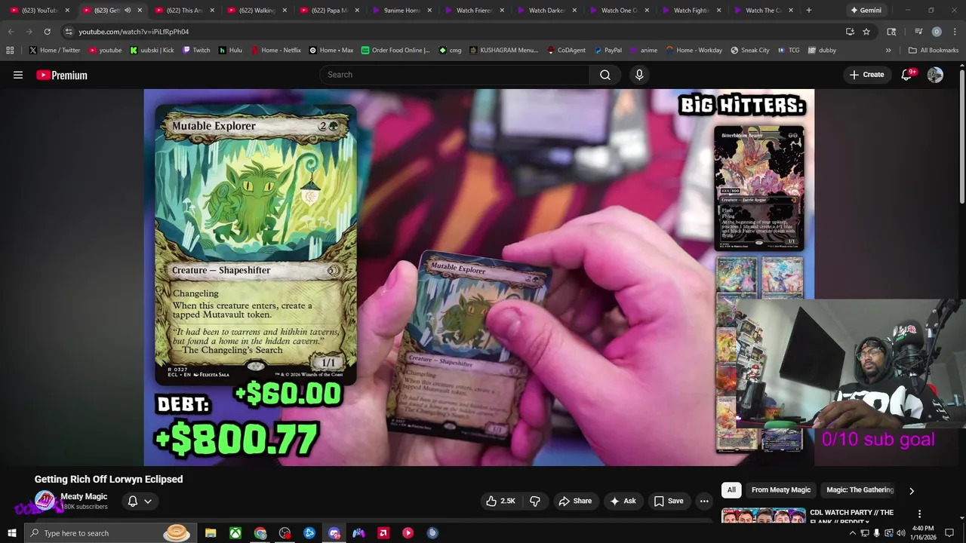Open the Meaty Magic channel avatar

tap(45, 501)
